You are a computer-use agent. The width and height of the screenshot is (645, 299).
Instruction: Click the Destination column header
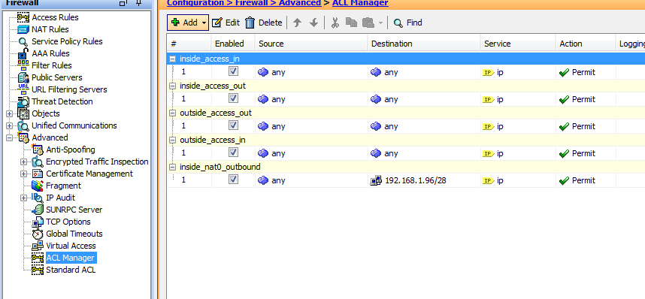[424, 44]
